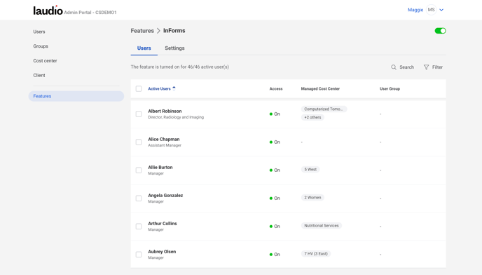The width and height of the screenshot is (482, 275).
Task: Sort by Active Users column header
Action: click(159, 88)
